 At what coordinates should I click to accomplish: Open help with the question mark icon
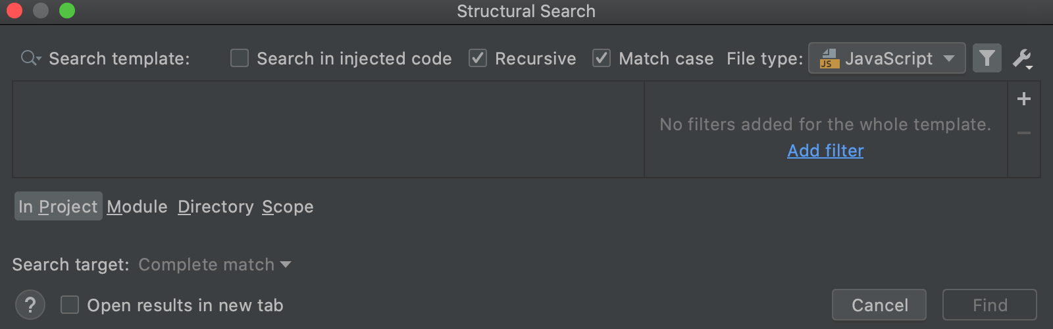click(30, 305)
